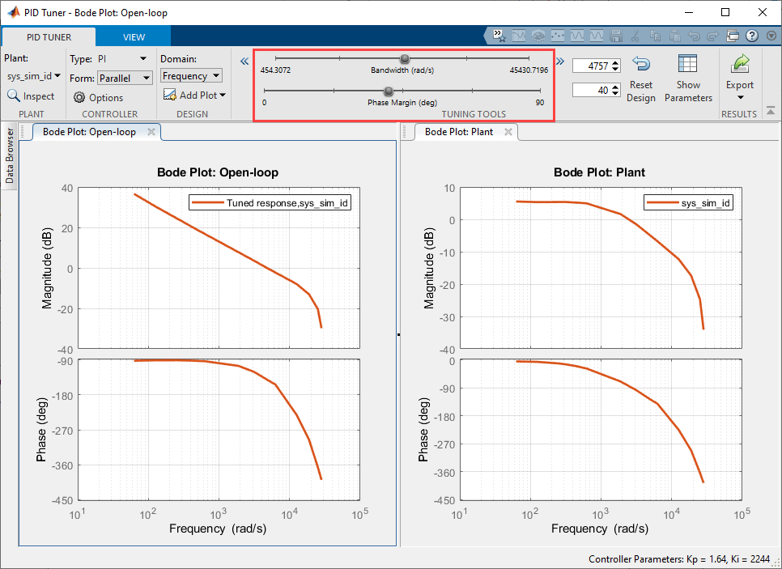Screen dimensions: 782x569
Task: Click the surface plot icon in quick toolbar
Action: [538, 36]
